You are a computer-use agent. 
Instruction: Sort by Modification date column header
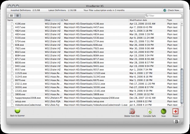148,20
